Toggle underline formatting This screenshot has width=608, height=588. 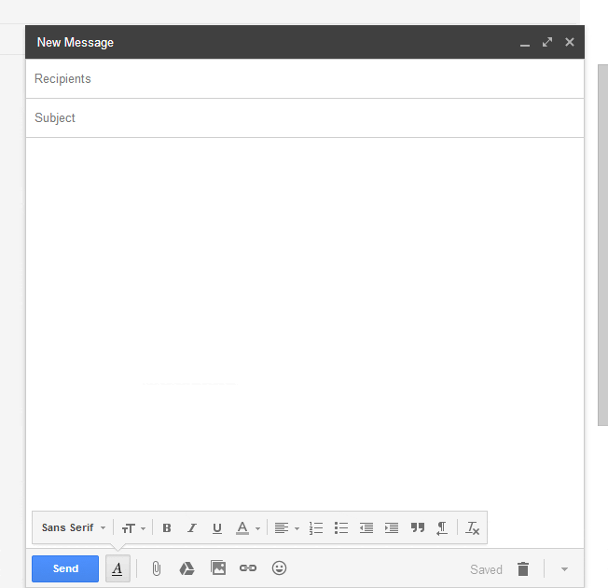click(x=217, y=528)
